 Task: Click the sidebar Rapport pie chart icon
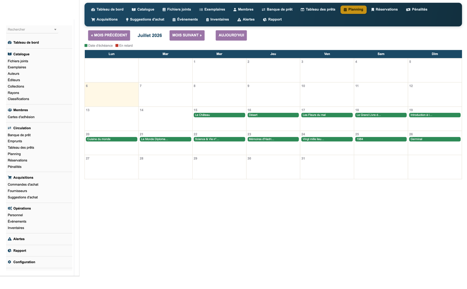pyautogui.click(x=10, y=250)
